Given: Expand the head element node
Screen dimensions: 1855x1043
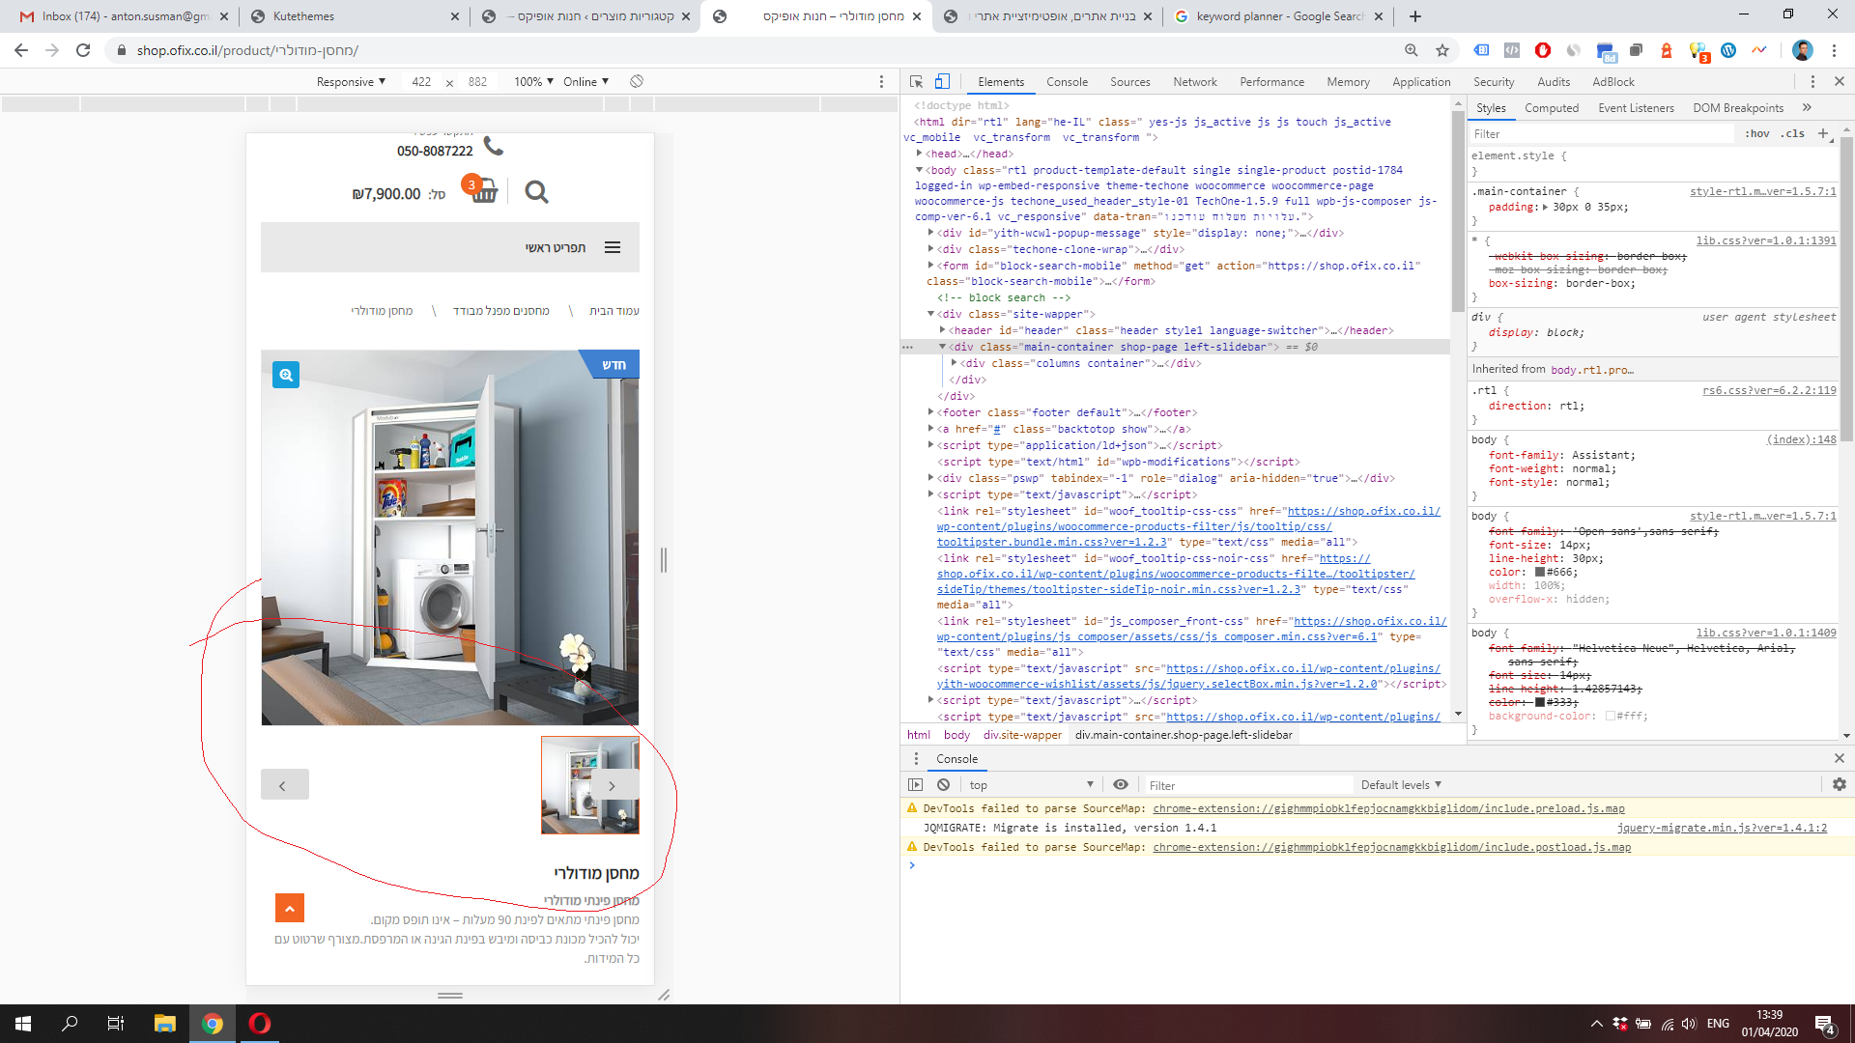Looking at the screenshot, I should coord(920,154).
